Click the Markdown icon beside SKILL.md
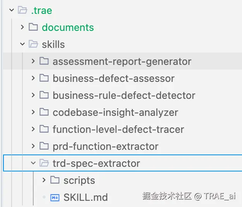 pos(55,198)
